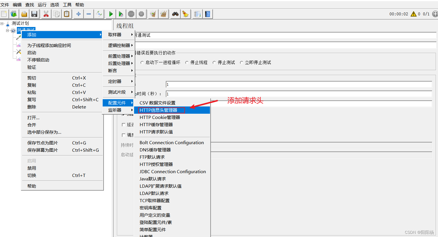The image size is (438, 237).
Task: Open the 帮助 menu in menu bar
Action: [80, 5]
